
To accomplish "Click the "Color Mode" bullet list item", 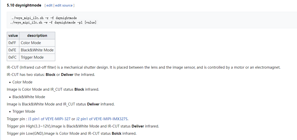I will coord(22,82).
